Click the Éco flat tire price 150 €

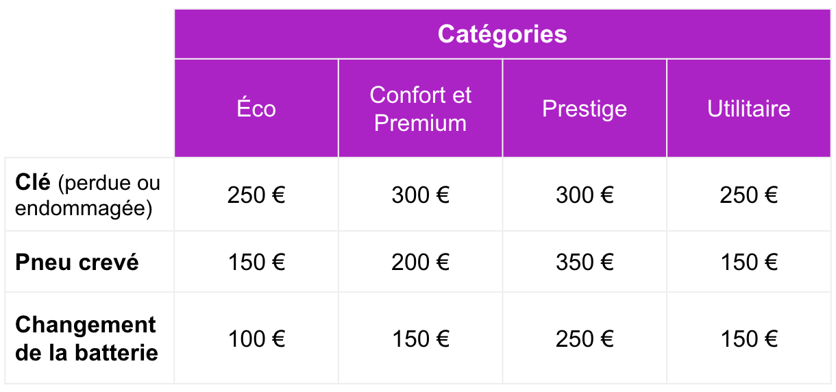tap(256, 262)
